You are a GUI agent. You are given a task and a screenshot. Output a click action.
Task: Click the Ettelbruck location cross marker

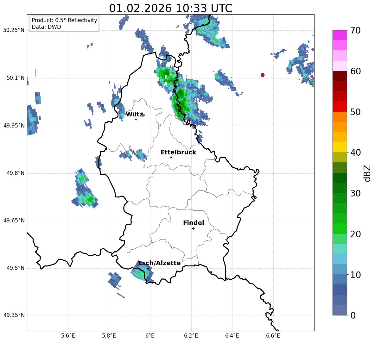(171, 158)
